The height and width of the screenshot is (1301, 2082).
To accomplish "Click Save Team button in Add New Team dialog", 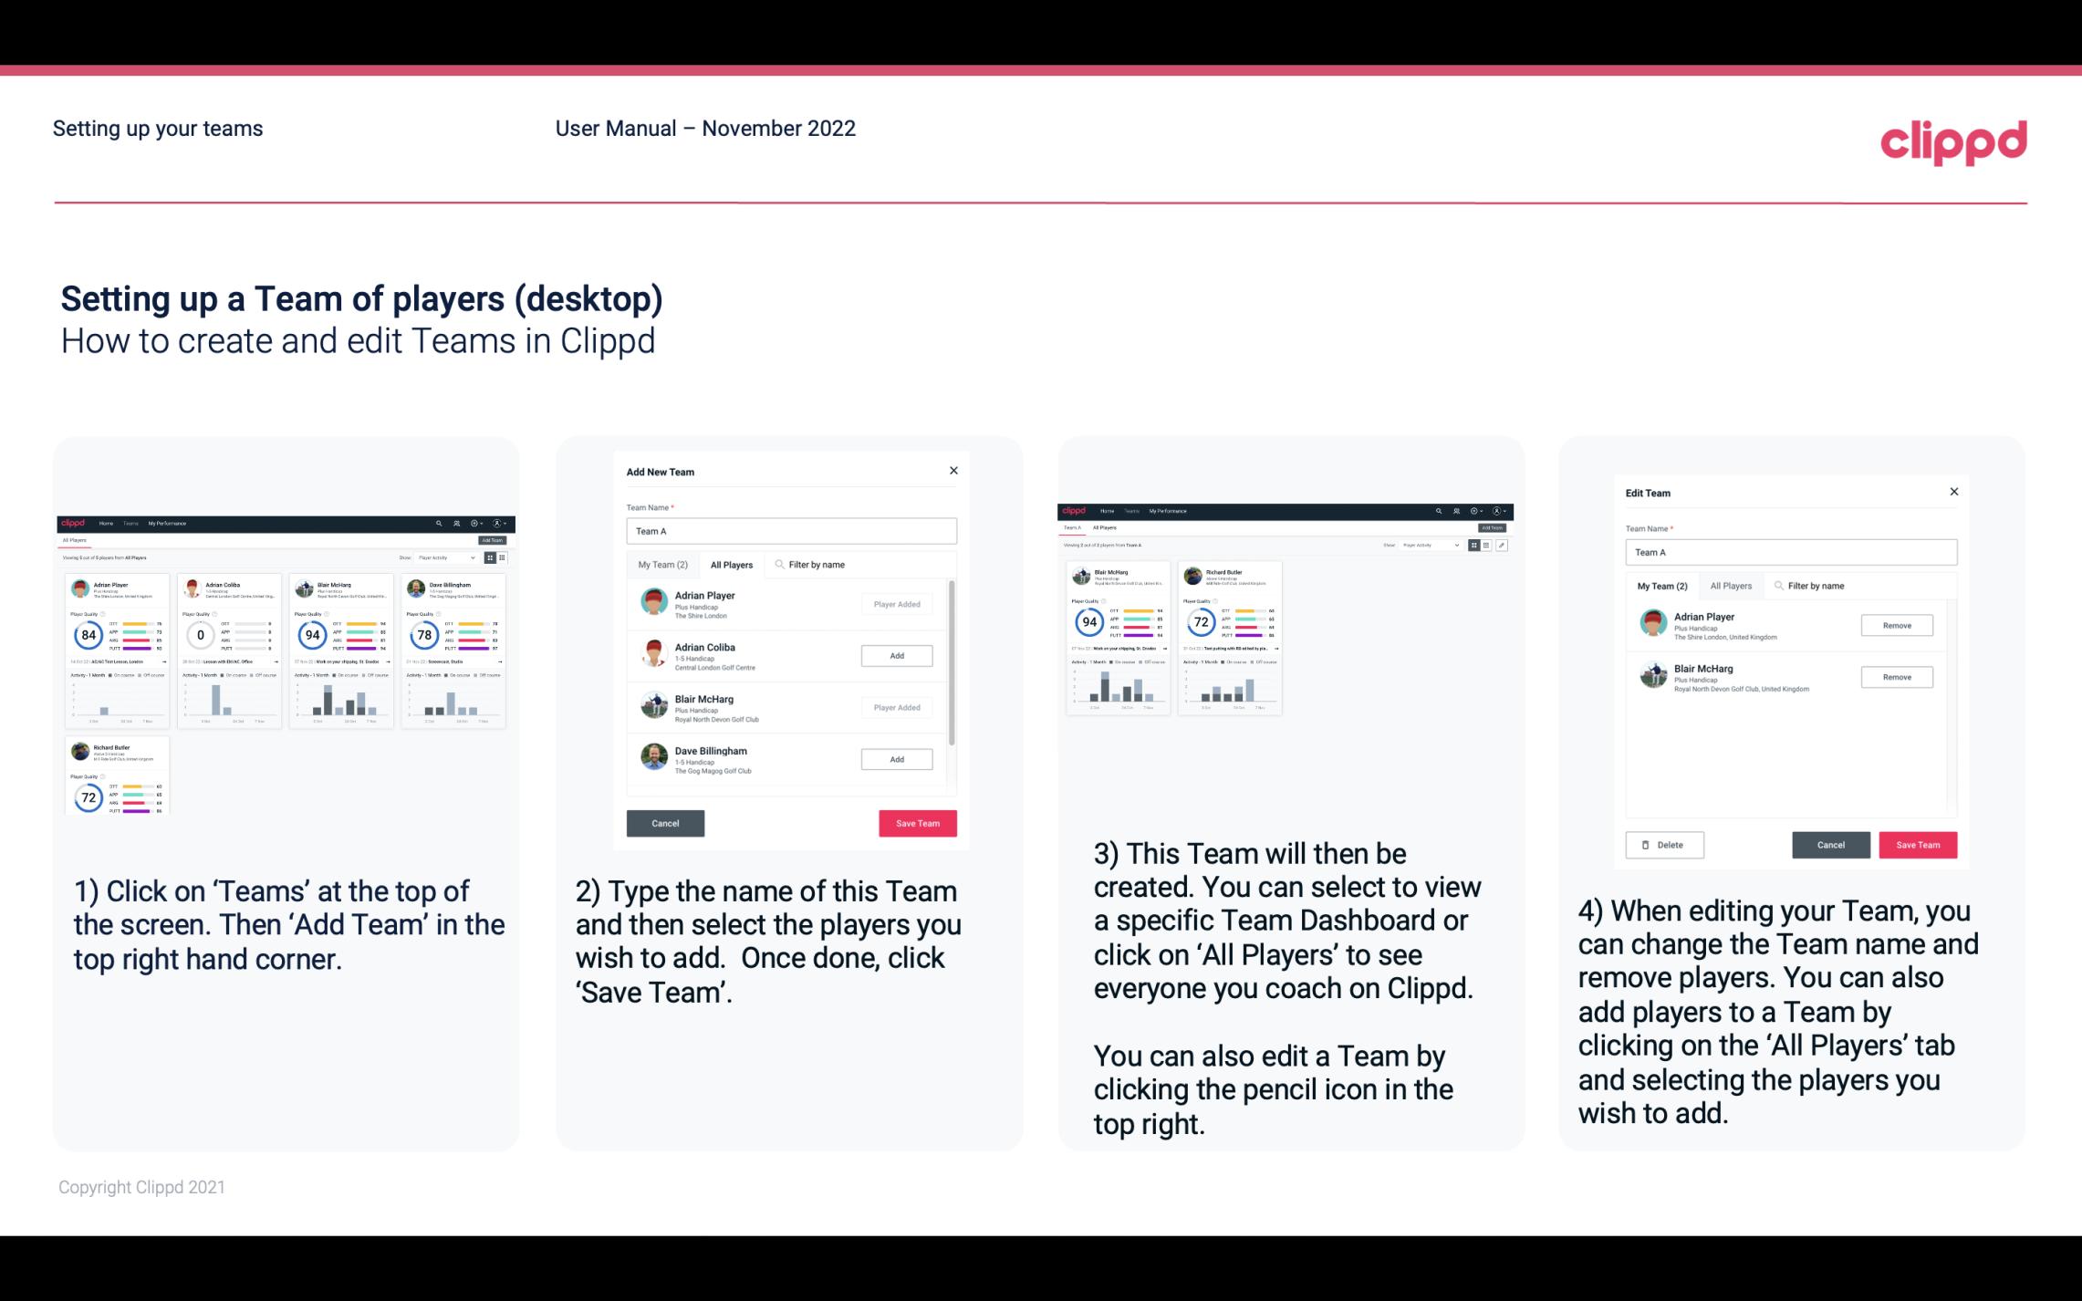I will point(917,821).
